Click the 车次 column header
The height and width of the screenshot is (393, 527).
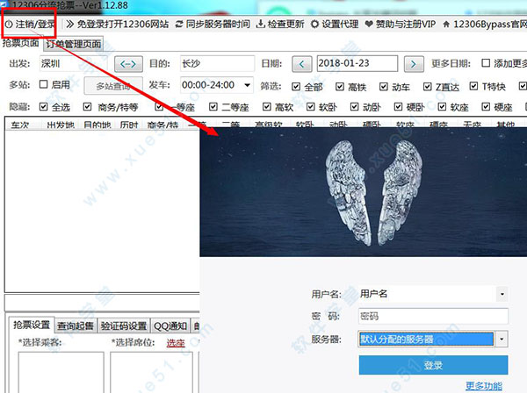(x=20, y=125)
